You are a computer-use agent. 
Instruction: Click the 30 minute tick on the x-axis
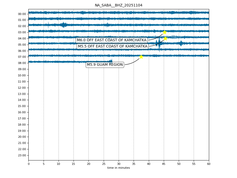[119, 164]
